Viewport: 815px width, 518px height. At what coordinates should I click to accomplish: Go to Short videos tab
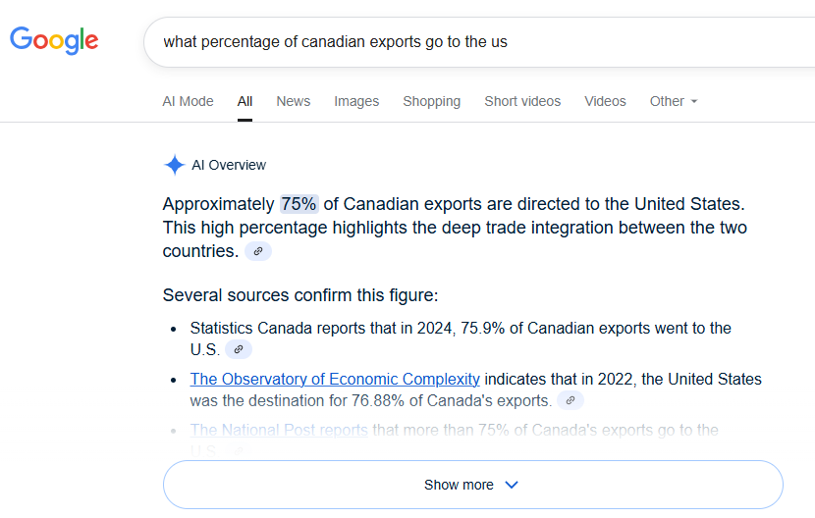coord(522,101)
